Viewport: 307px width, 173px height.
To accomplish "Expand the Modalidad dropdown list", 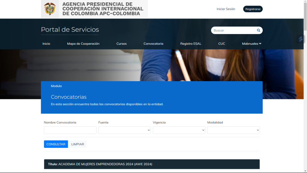I will pos(233,130).
